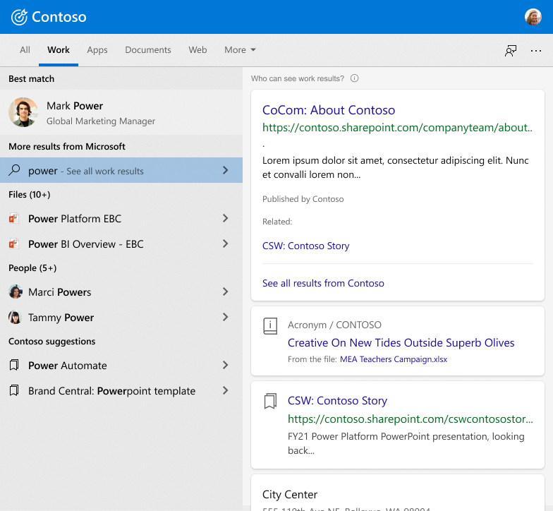The height and width of the screenshot is (511, 553).
Task: Click See all results from Contoso
Action: [x=323, y=283]
